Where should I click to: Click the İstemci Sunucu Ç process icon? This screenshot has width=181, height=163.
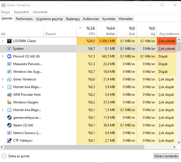point(9,133)
